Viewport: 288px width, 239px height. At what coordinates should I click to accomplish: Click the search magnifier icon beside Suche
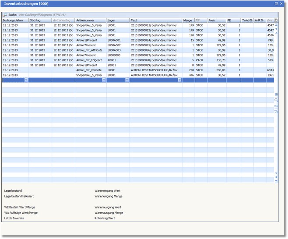point(5,14)
